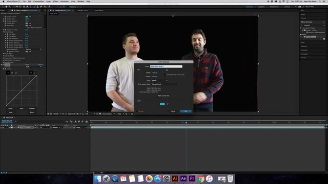The height and width of the screenshot is (184, 328).
Task: Click Make Comp Size button
Action: [x=163, y=96]
